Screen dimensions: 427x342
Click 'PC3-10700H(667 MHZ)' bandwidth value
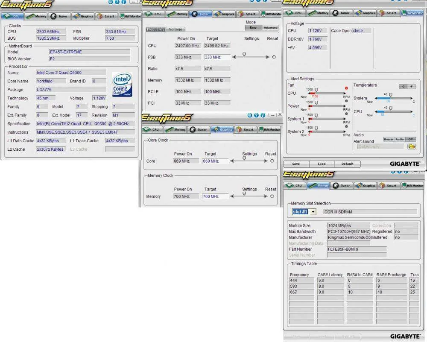click(x=348, y=231)
